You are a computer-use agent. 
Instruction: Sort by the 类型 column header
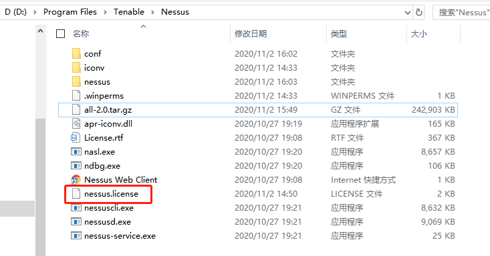[339, 34]
